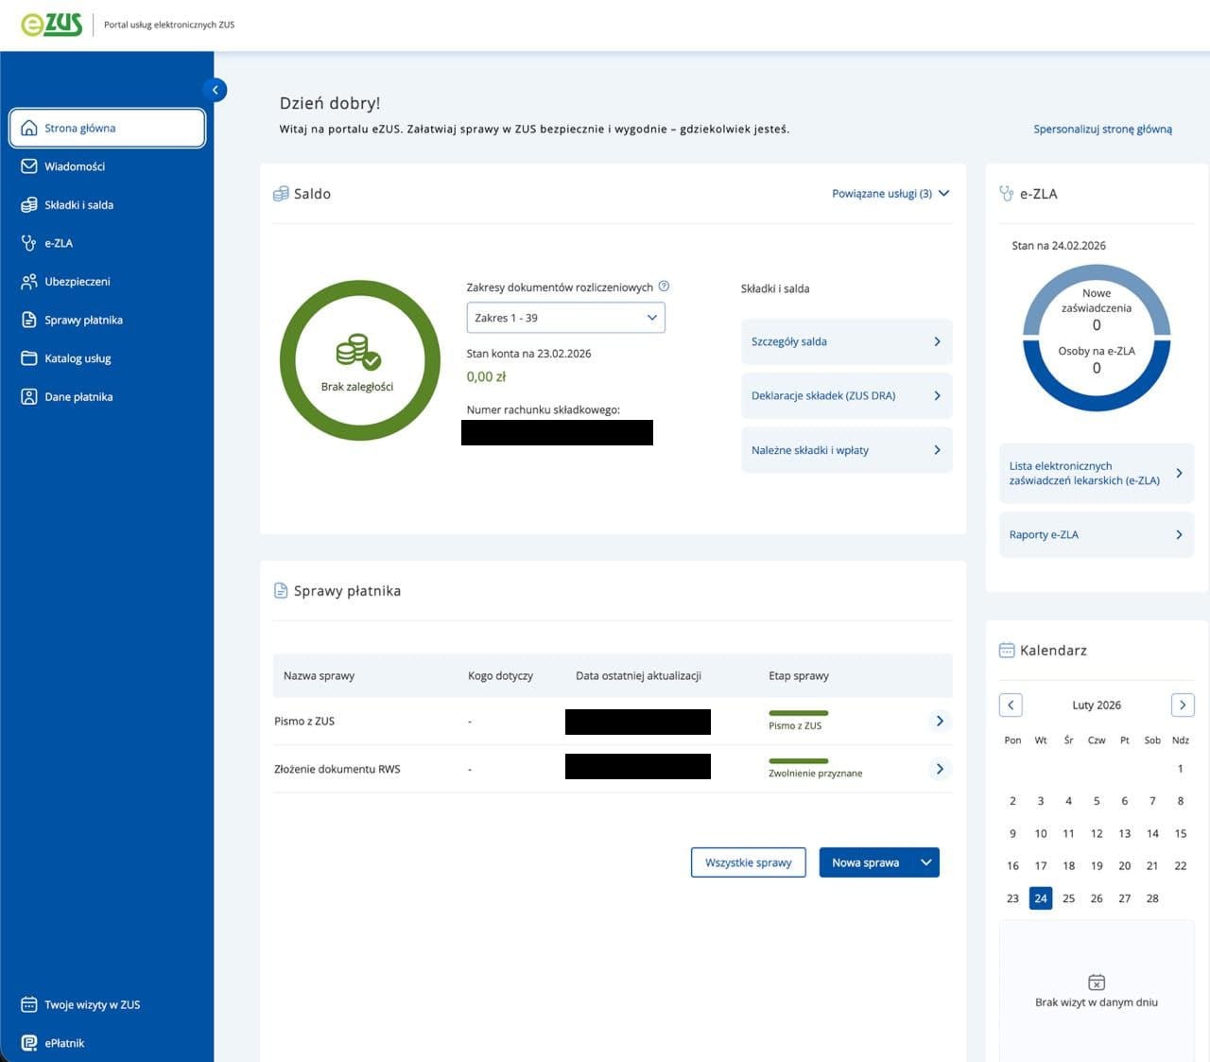Click Wszystkie sprawy button
Image resolution: width=1210 pixels, height=1062 pixels.
pyautogui.click(x=749, y=862)
